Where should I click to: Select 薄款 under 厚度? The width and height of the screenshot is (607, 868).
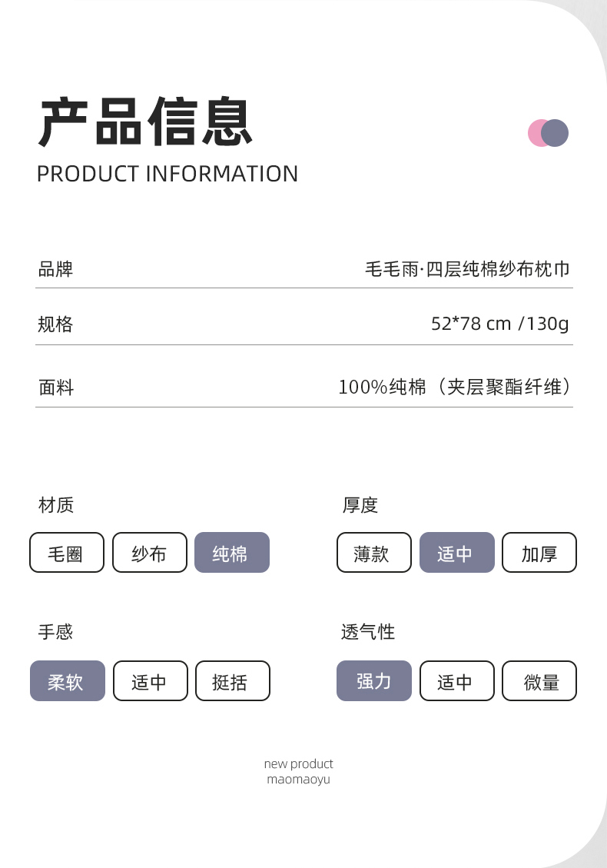click(373, 553)
